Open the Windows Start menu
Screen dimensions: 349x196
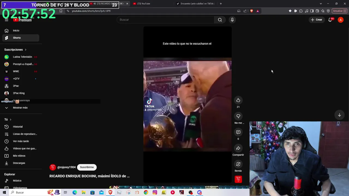click(4, 192)
